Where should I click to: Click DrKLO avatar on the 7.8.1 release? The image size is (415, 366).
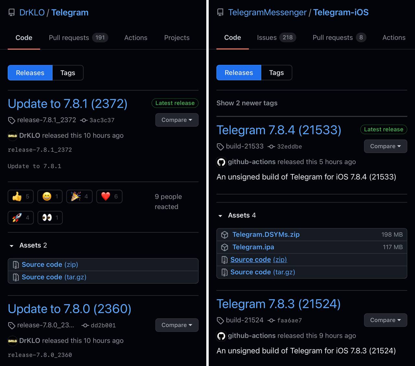[12, 136]
